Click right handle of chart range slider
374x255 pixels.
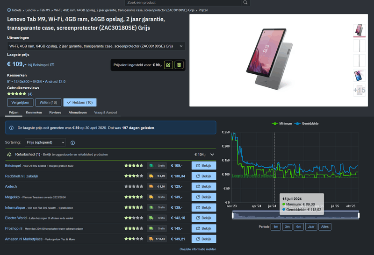(359, 215)
